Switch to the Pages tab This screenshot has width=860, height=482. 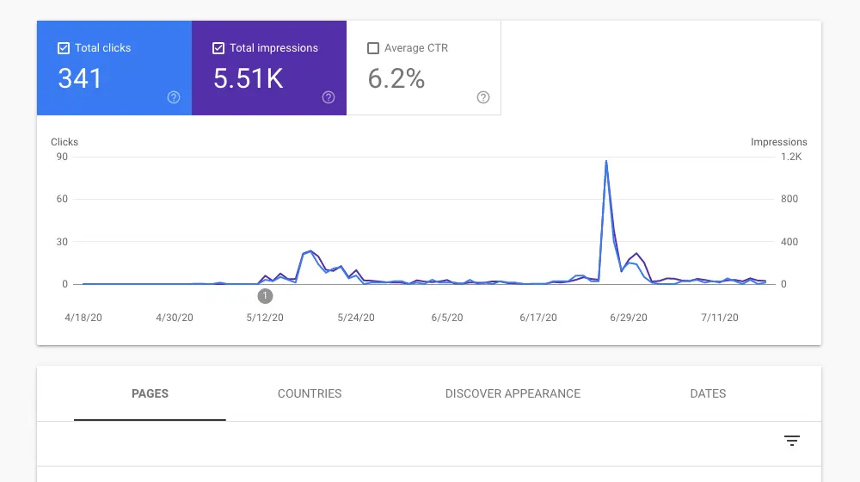click(x=150, y=393)
